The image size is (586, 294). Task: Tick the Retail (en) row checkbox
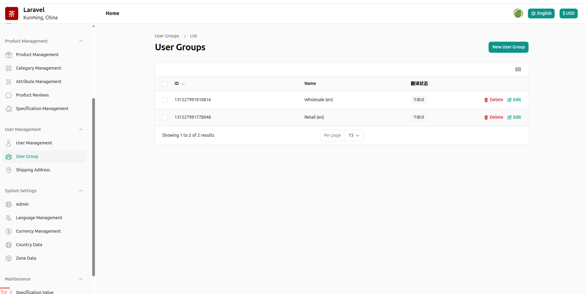tap(165, 117)
